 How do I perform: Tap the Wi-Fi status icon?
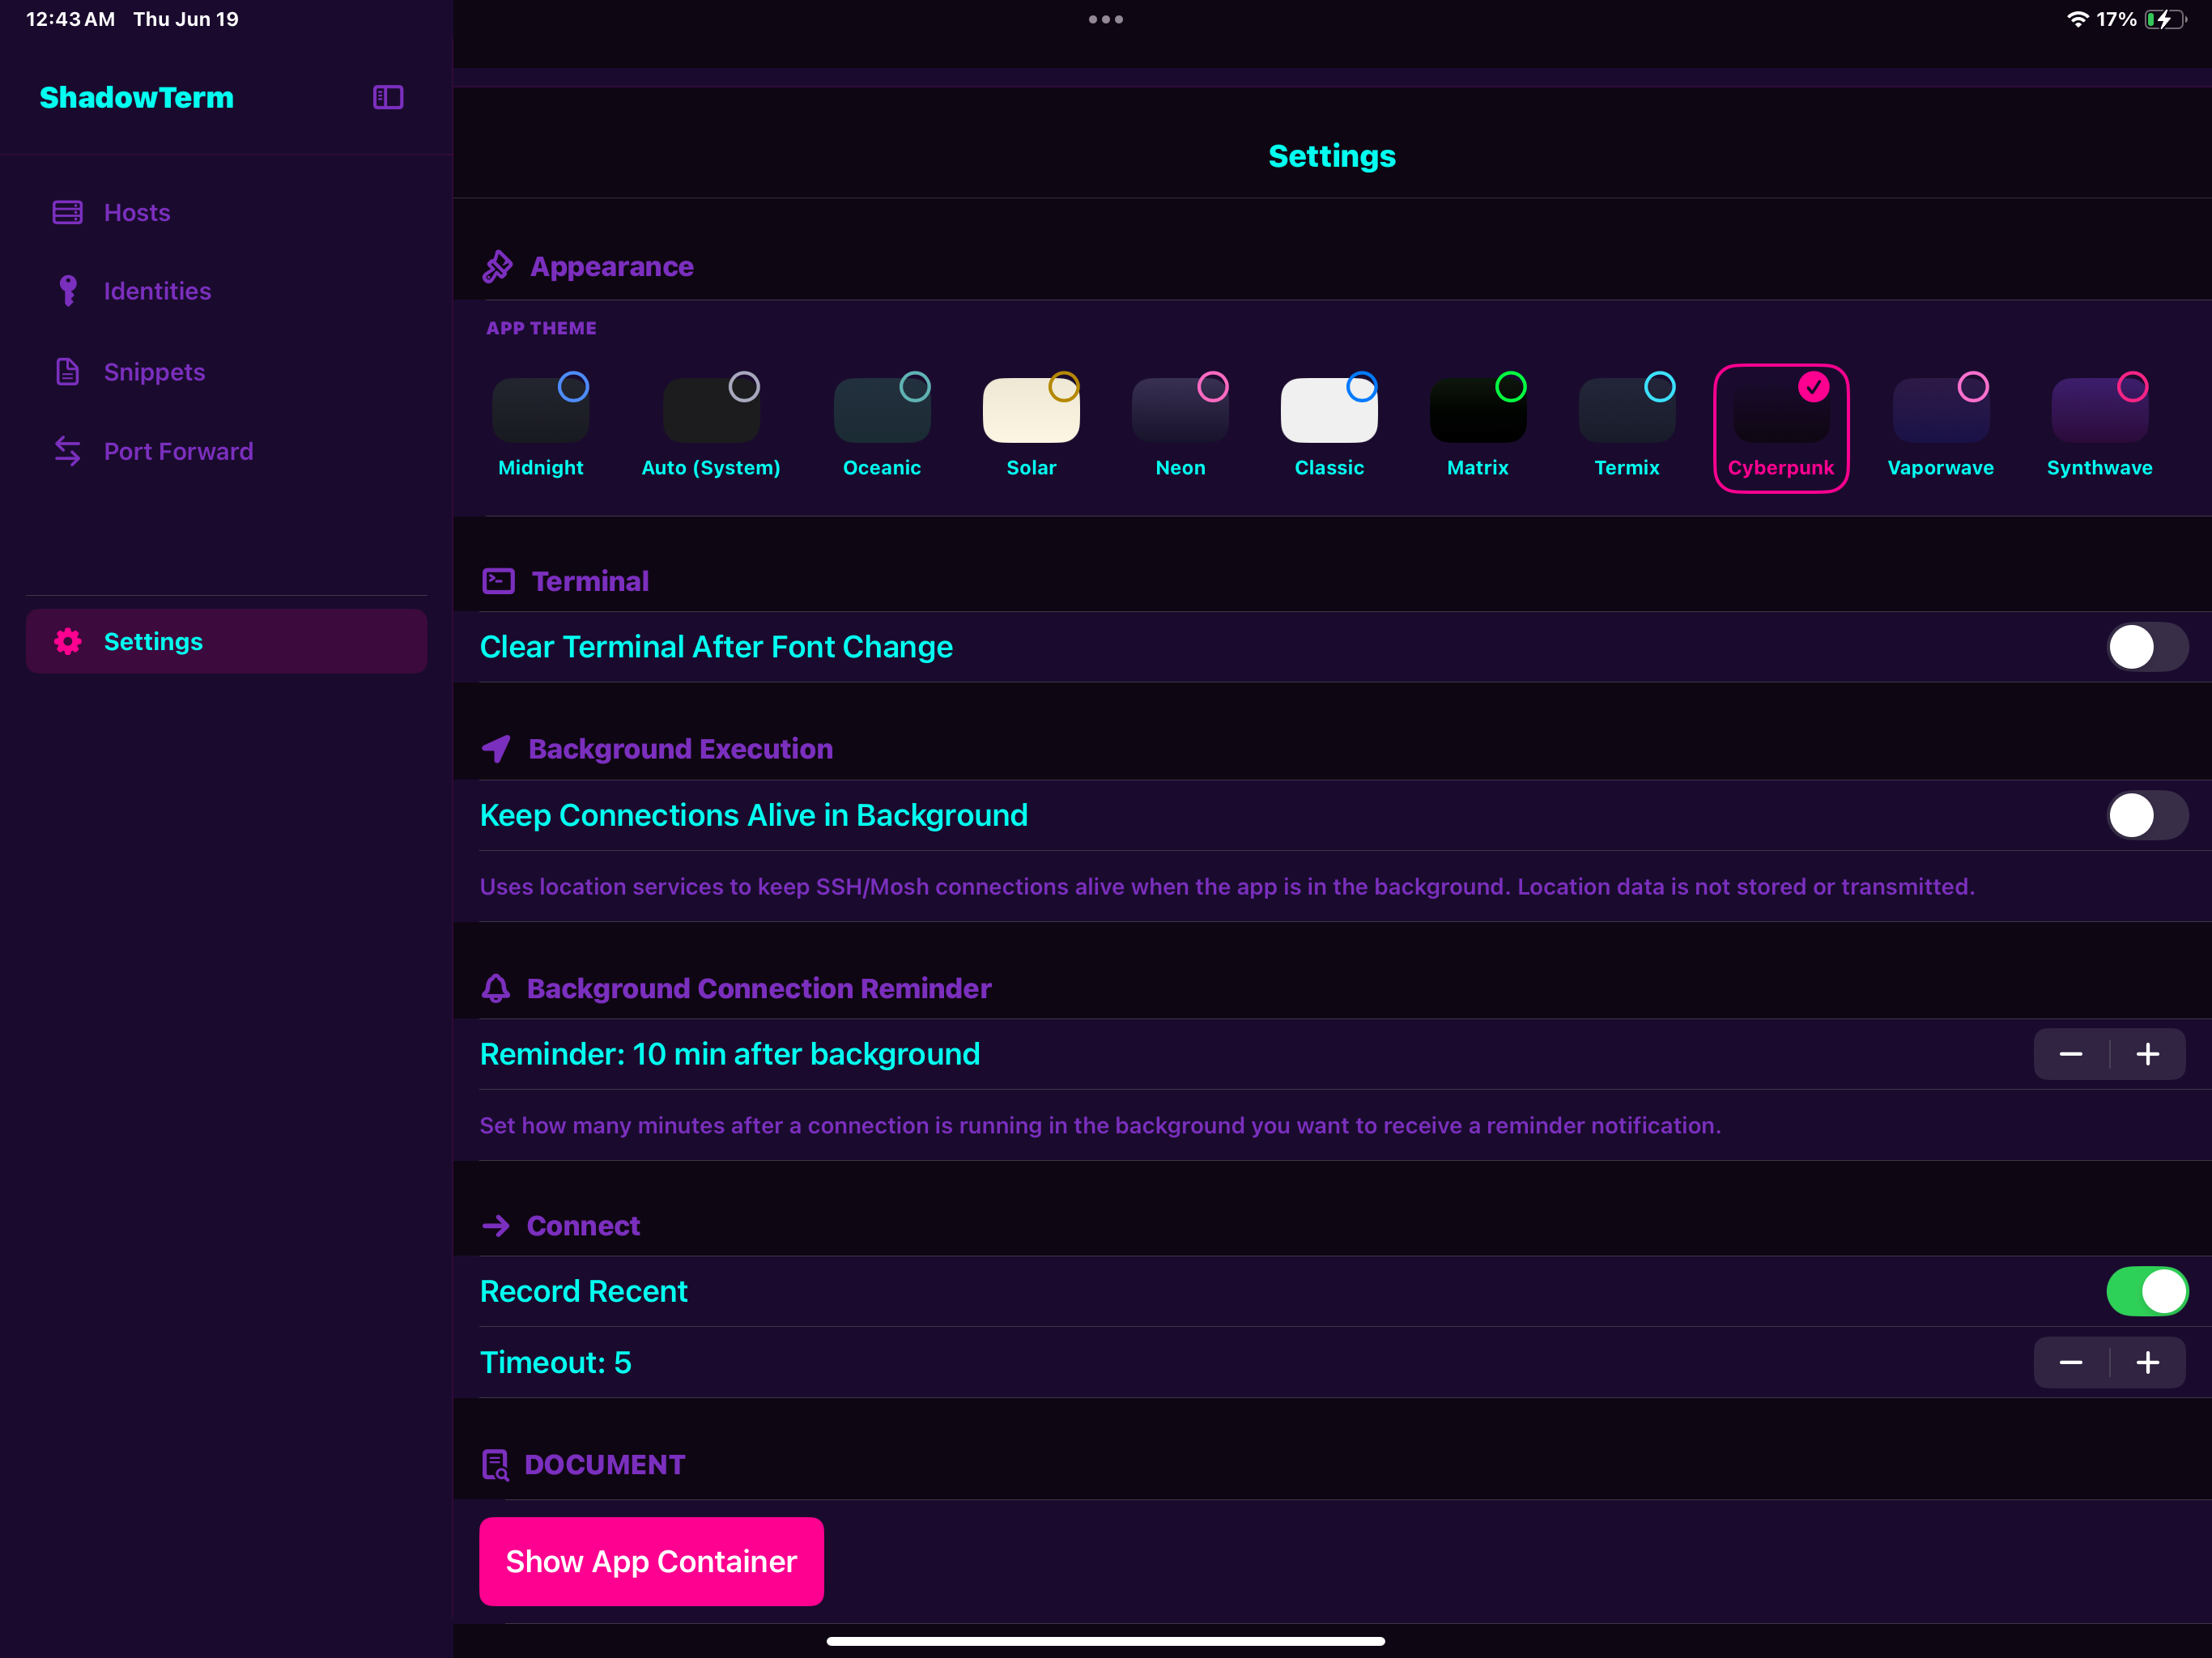click(x=2077, y=19)
